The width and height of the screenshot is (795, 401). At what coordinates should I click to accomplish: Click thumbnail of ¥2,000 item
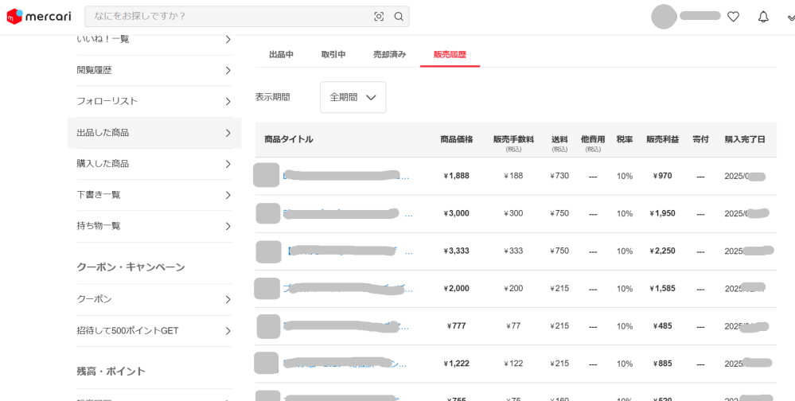pyautogui.click(x=267, y=289)
